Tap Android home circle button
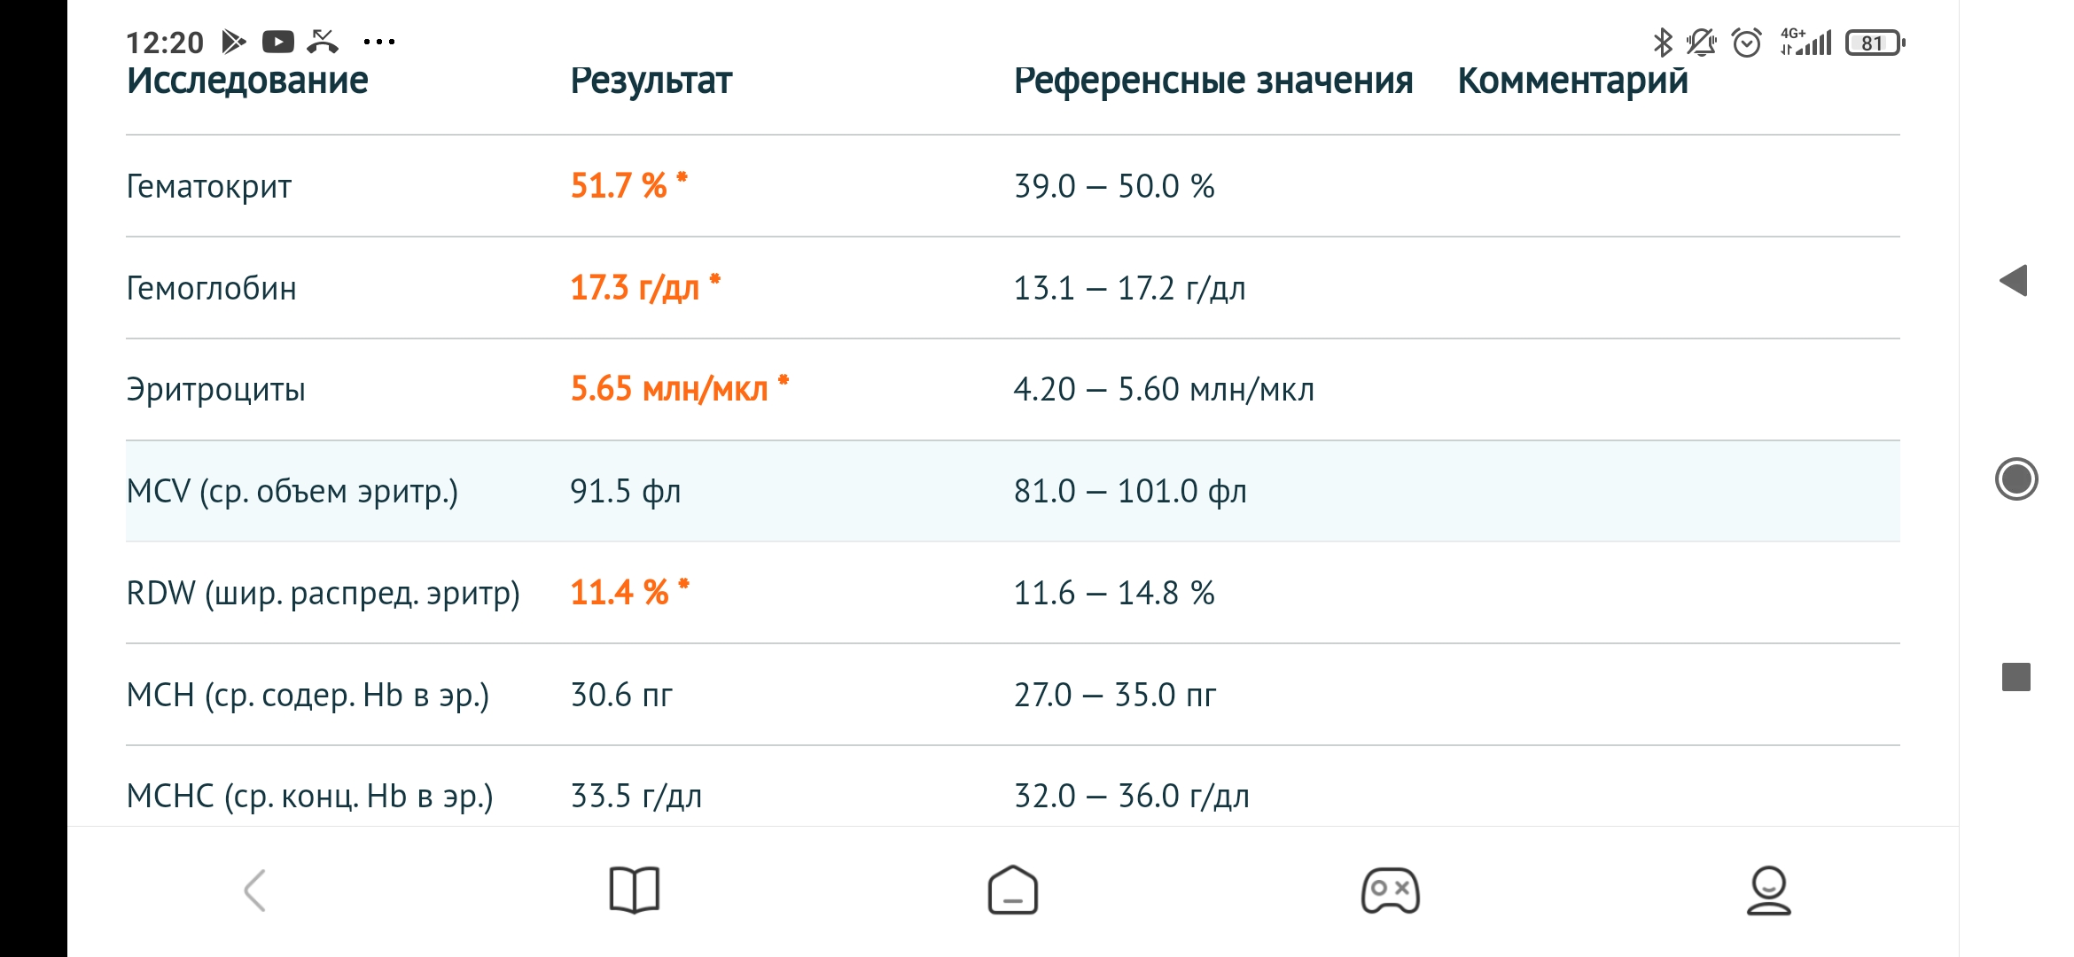The image size is (2074, 957). (2016, 479)
